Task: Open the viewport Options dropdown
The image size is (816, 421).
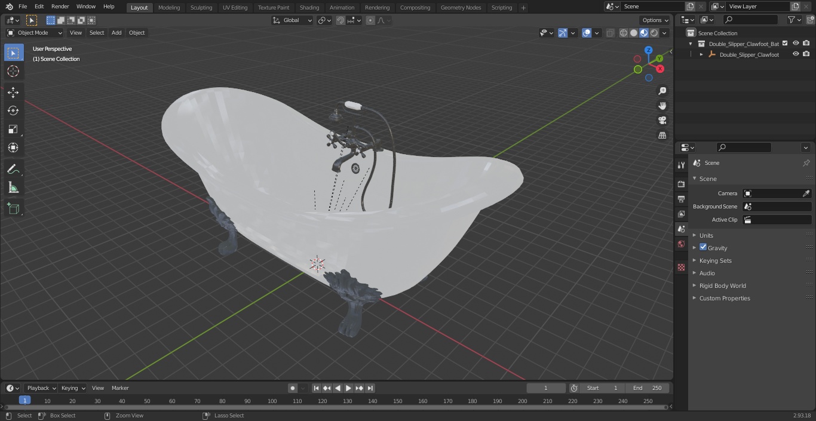Action: coord(655,20)
